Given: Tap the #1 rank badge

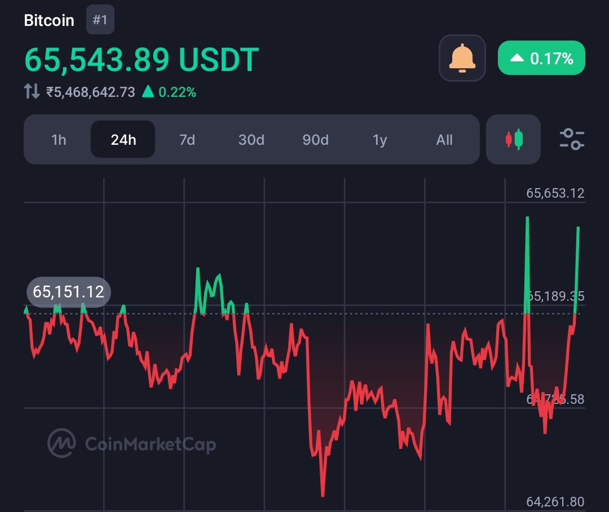Looking at the screenshot, I should point(100,20).
